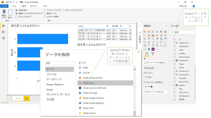Close the データを取得 dialog
211x118 pixels.
click(138, 52)
